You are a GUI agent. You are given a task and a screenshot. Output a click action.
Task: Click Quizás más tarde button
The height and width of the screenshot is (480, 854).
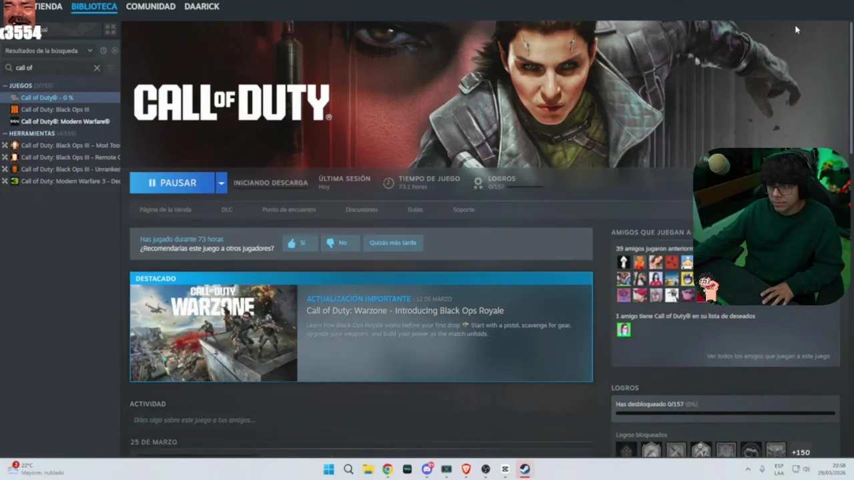click(393, 243)
